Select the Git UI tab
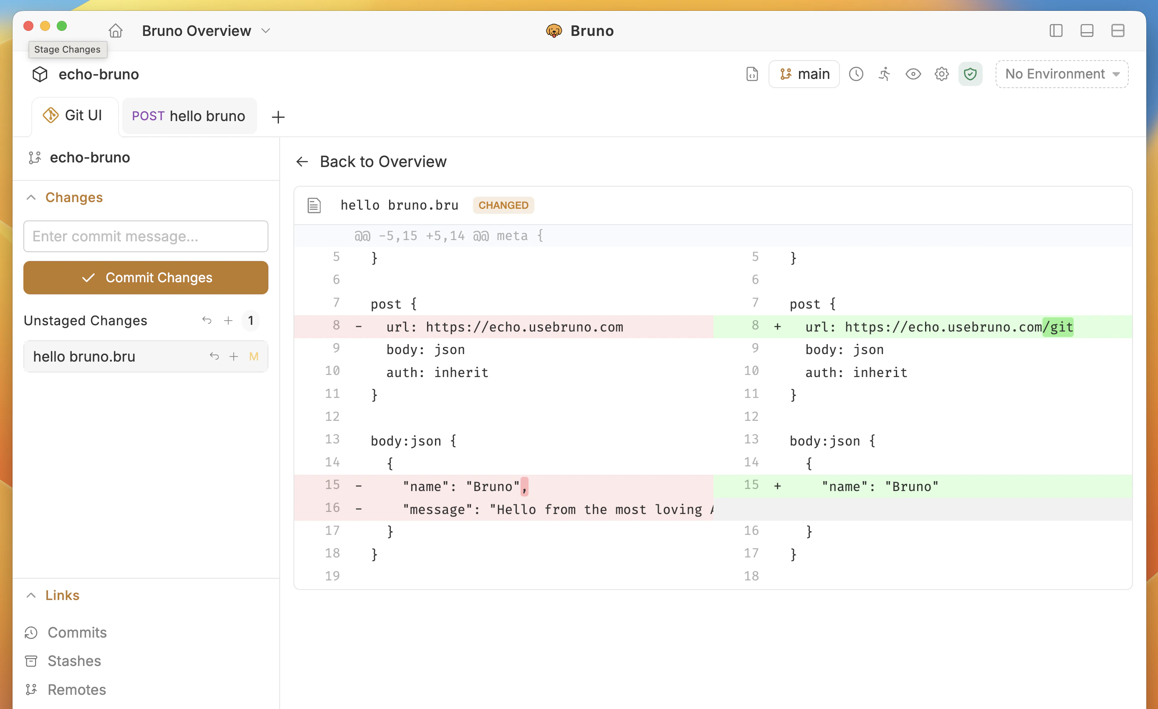The width and height of the screenshot is (1158, 709). 74,116
